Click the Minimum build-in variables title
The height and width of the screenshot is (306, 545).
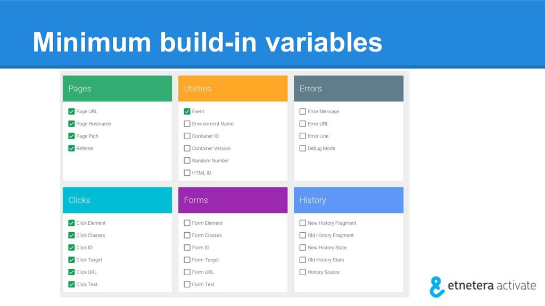[207, 42]
